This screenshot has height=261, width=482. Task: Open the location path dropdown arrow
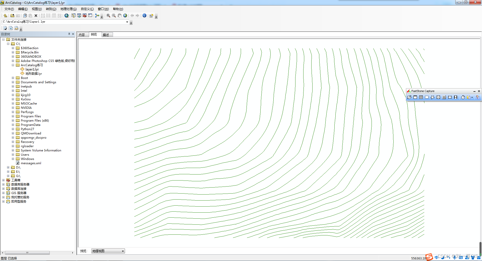[x=127, y=22]
